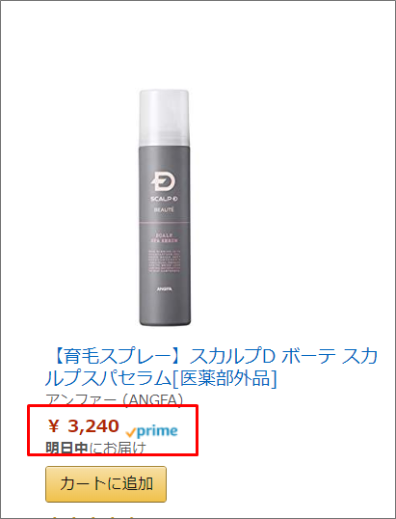
Task: Click the アンファー (ANGFA) brand name
Action: click(114, 399)
